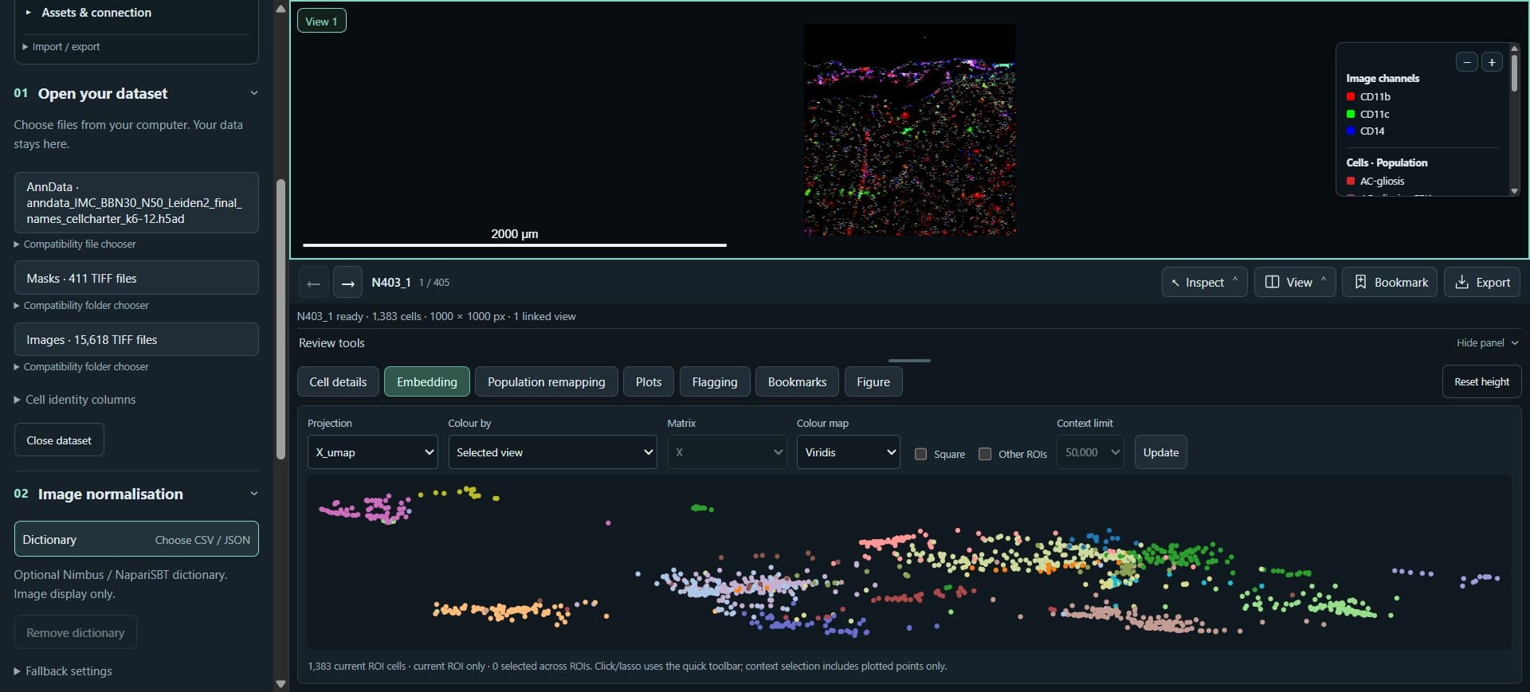
Task: Go to the next ROI arrow
Action: [x=347, y=283]
